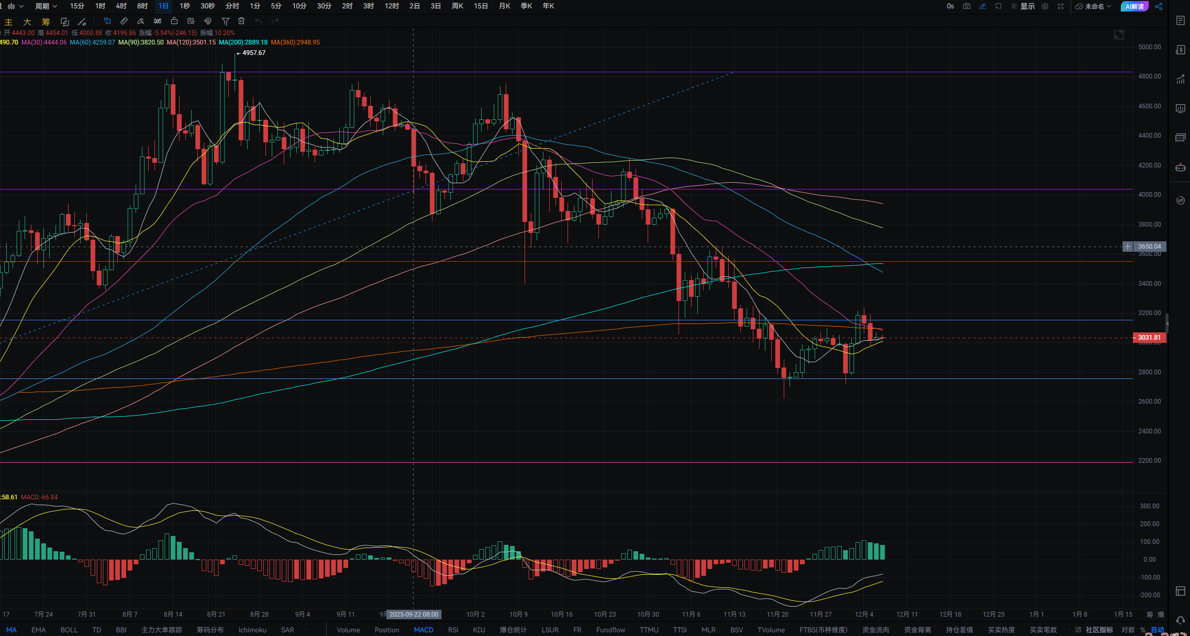Click the 3650.04 price axis crosshair plus
Image resolution: width=1190 pixels, height=636 pixels.
pos(1128,246)
